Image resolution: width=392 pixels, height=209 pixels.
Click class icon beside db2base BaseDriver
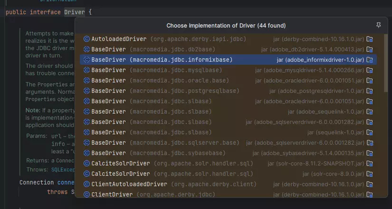tap(86, 50)
